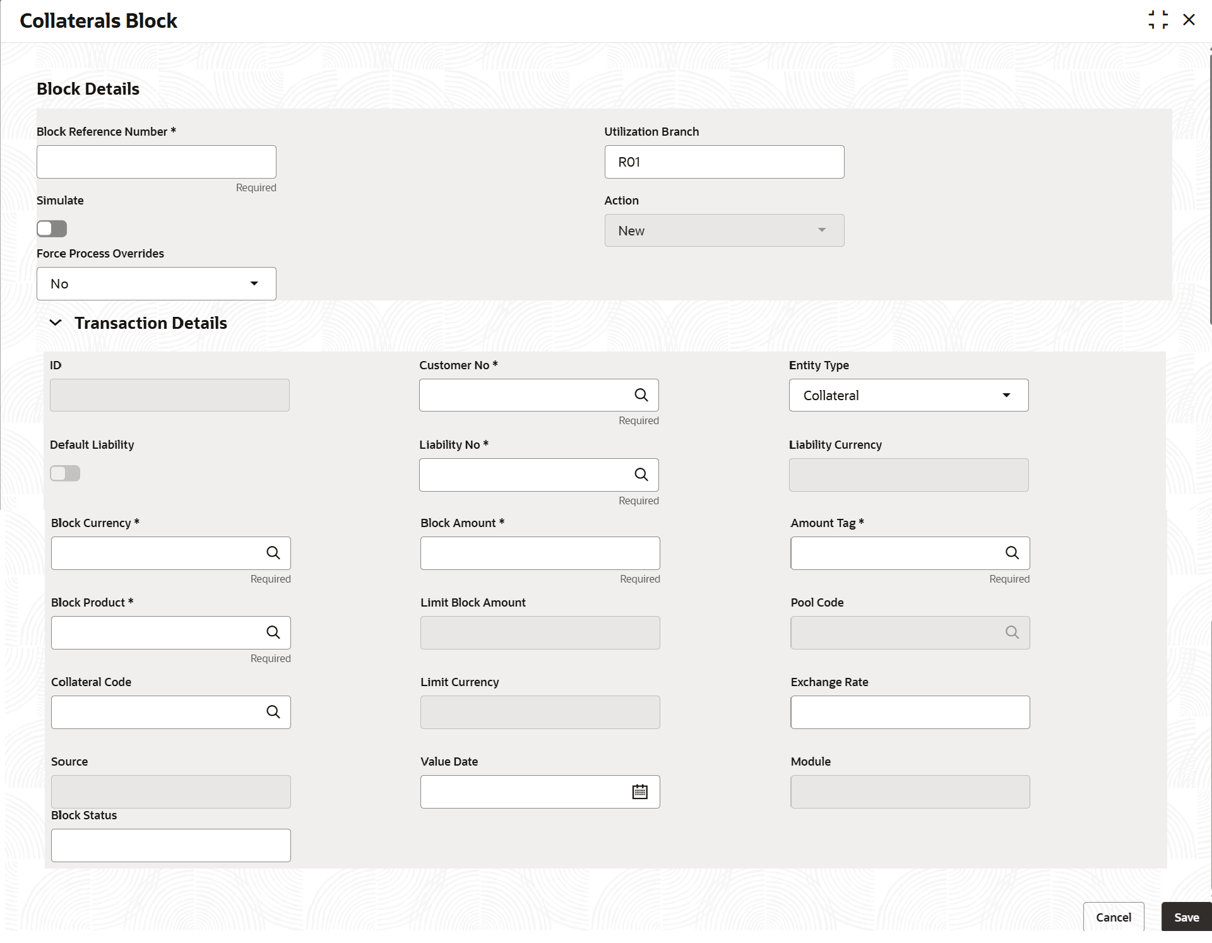Image resolution: width=1212 pixels, height=943 pixels.
Task: Click the Save button
Action: [x=1186, y=917]
